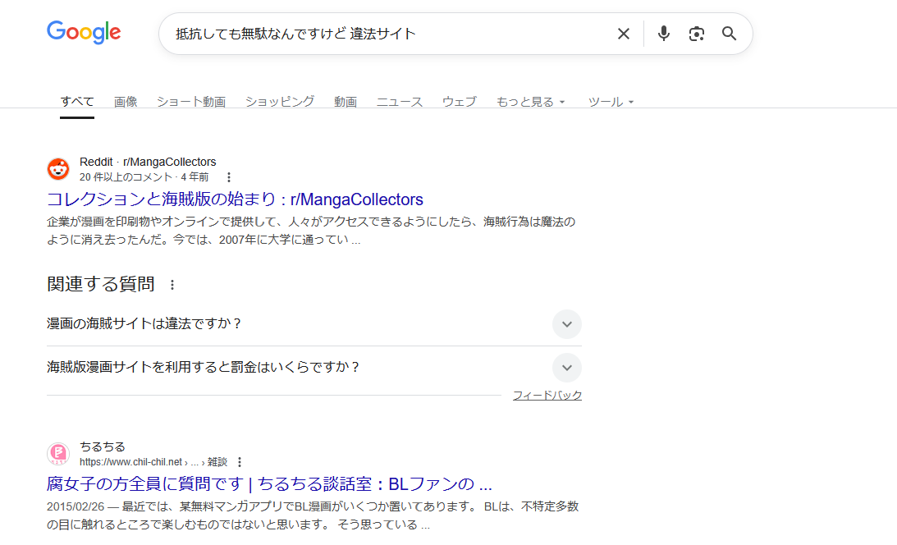Click the magnifying glass to search
This screenshot has height=545, width=897.
(729, 34)
